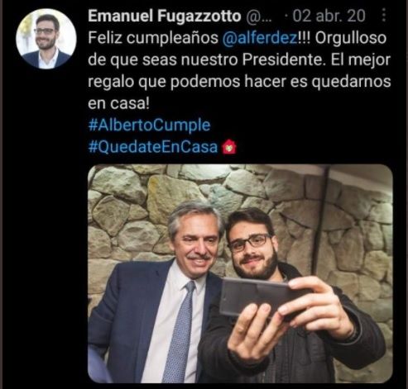408x389 pixels.
Task: Follow the #AlbertoCumple hashtag
Action: [149, 126]
